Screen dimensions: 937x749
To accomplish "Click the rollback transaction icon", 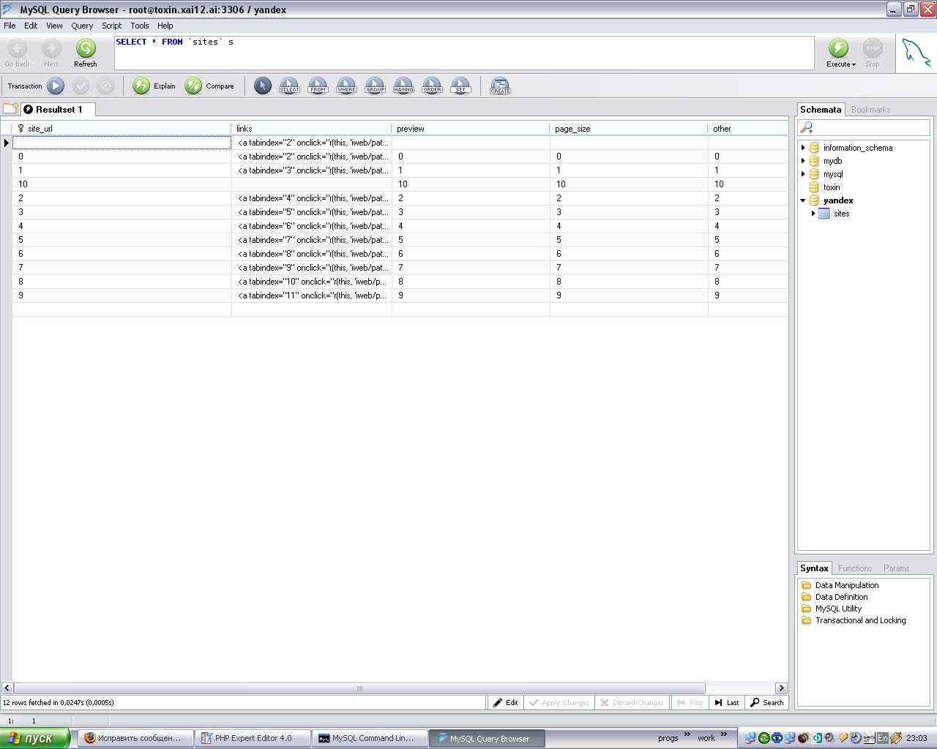I will pos(105,86).
